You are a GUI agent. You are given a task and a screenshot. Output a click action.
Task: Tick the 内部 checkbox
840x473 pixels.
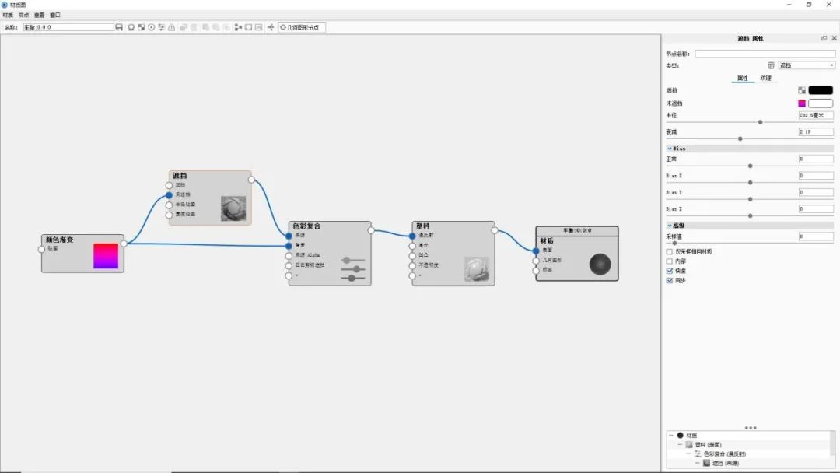click(x=670, y=261)
